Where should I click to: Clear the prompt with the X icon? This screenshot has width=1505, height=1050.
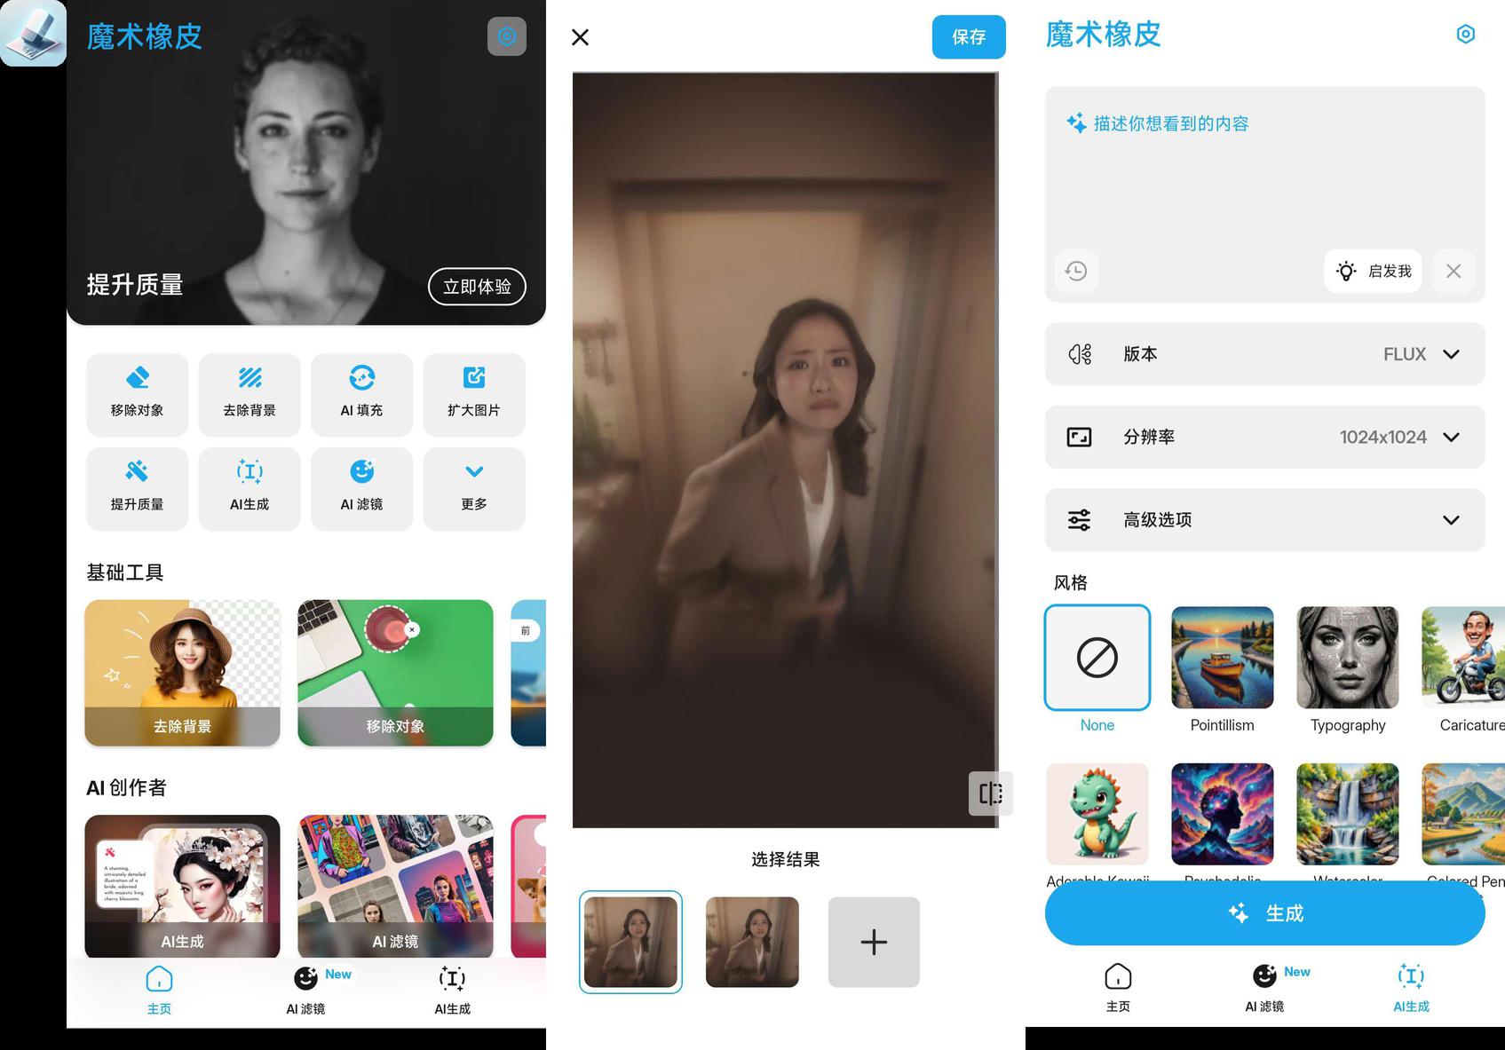coord(1453,271)
